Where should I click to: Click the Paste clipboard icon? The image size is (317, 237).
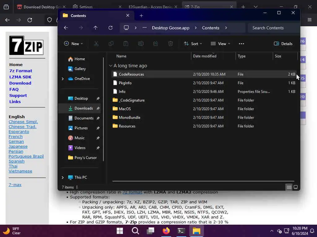click(x=126, y=44)
